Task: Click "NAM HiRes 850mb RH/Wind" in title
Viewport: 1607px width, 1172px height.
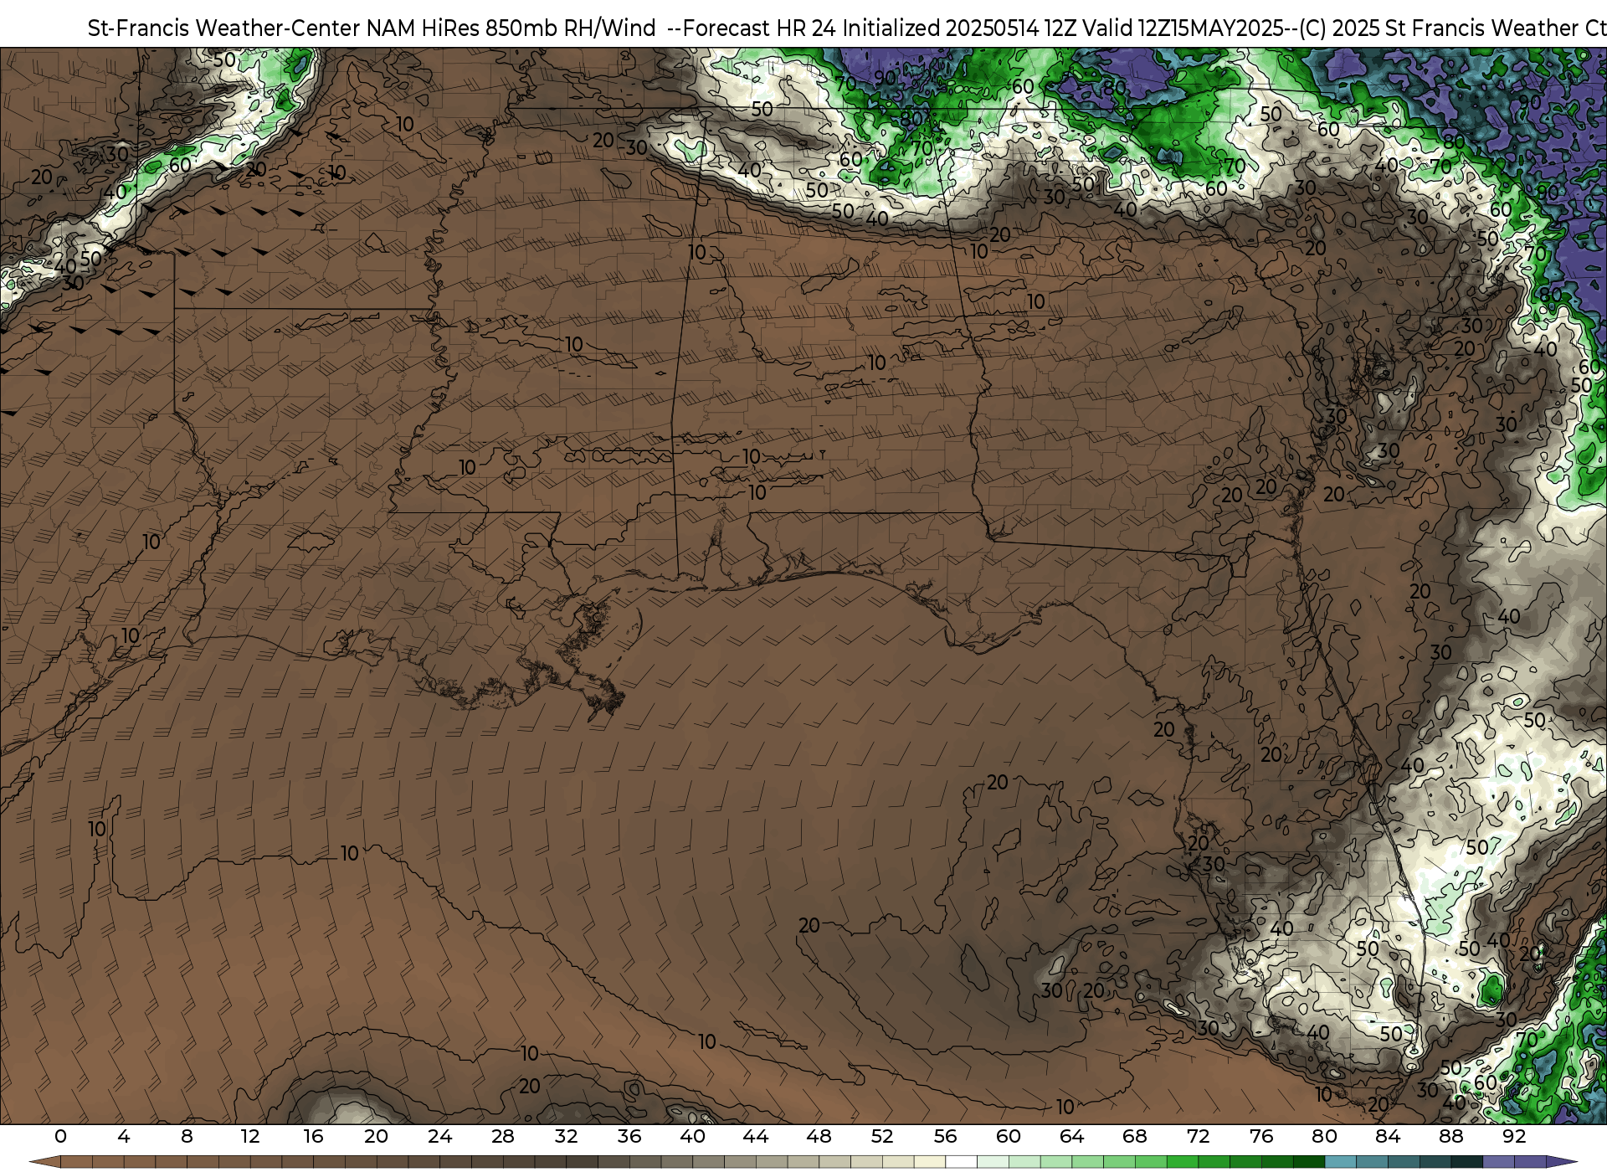Action: coord(511,28)
